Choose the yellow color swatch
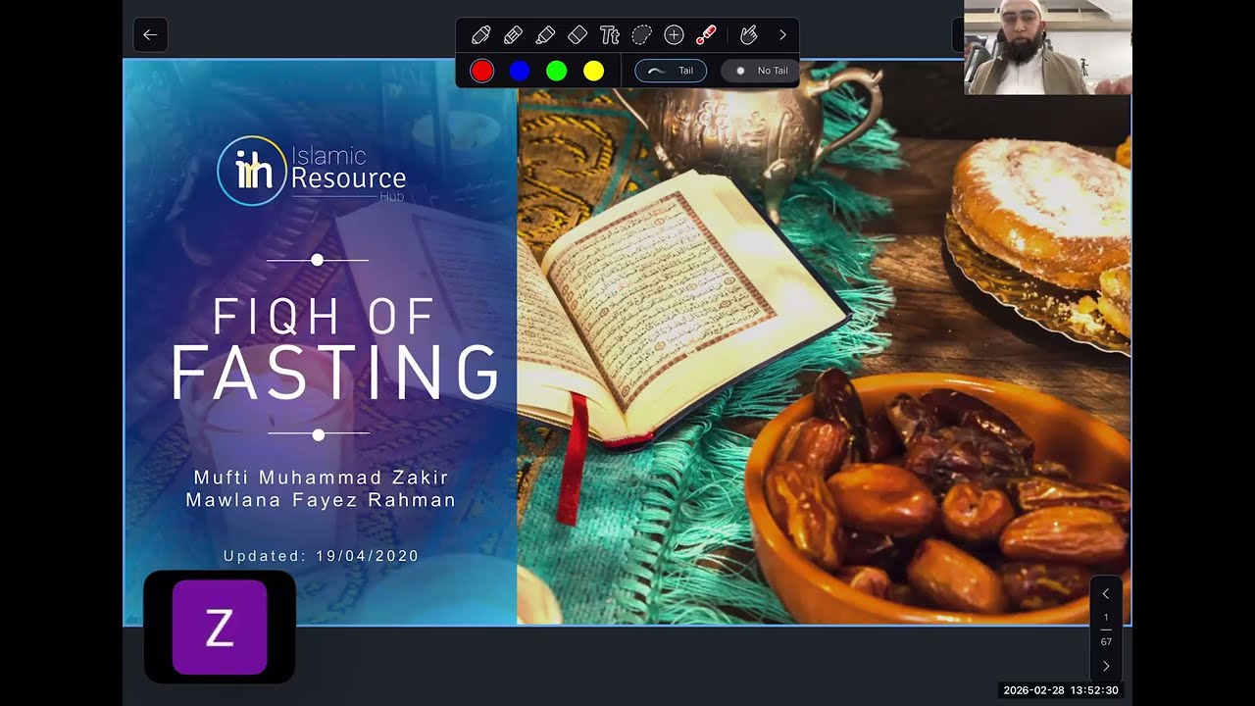1255x706 pixels. 593,71
